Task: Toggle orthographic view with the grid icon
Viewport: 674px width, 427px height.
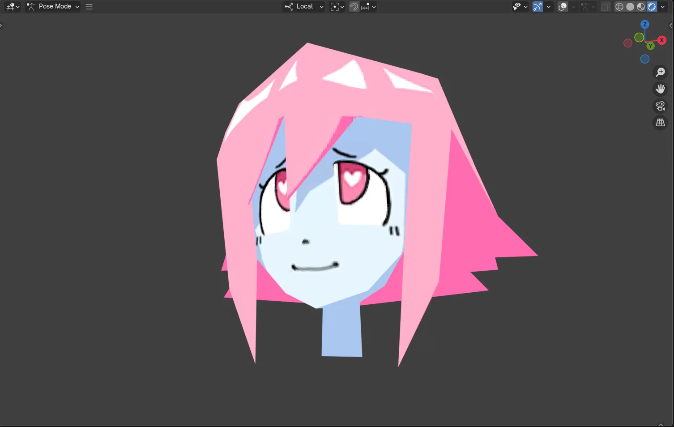Action: [660, 122]
